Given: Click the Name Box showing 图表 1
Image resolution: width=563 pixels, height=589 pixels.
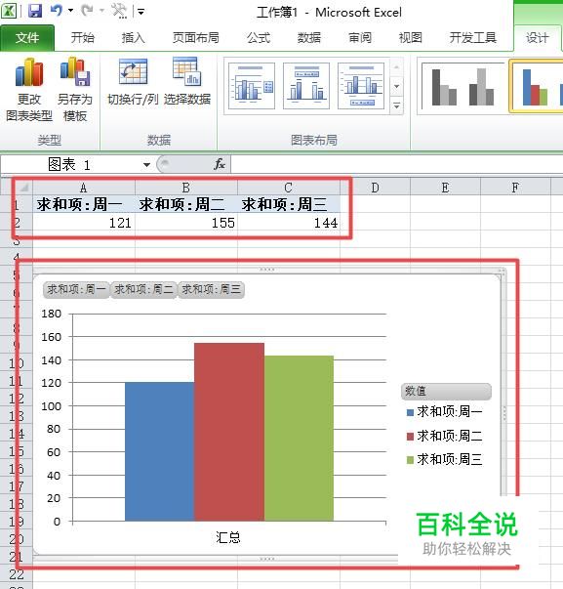Looking at the screenshot, I should [71, 164].
